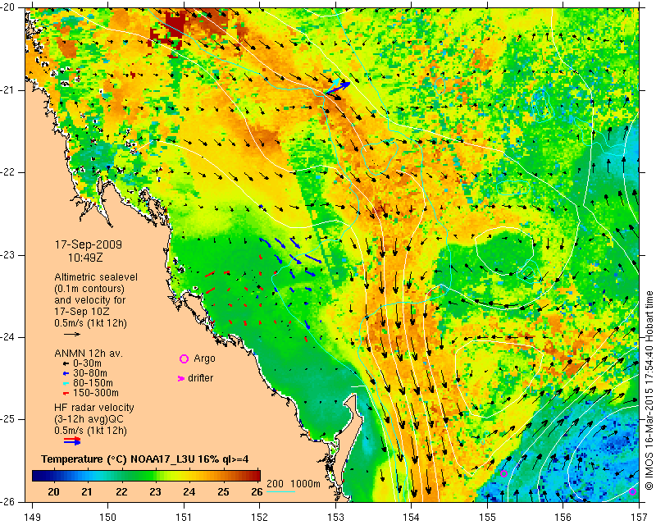Image resolution: width=656 pixels, height=525 pixels.
Task: Click the latitude axis label '-21'
Action: click(7, 90)
